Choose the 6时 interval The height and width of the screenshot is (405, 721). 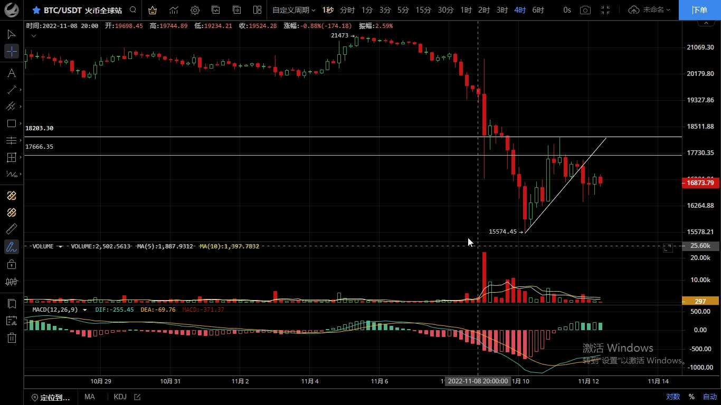[x=538, y=10]
